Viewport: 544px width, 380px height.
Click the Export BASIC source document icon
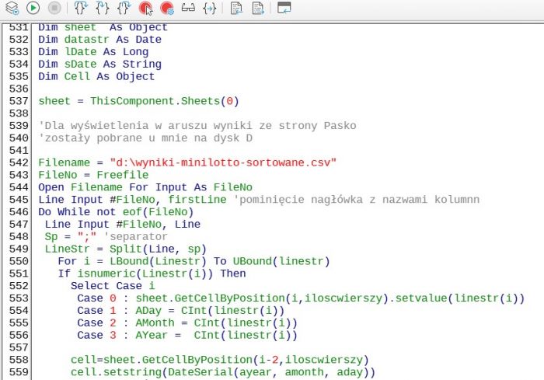pos(258,8)
